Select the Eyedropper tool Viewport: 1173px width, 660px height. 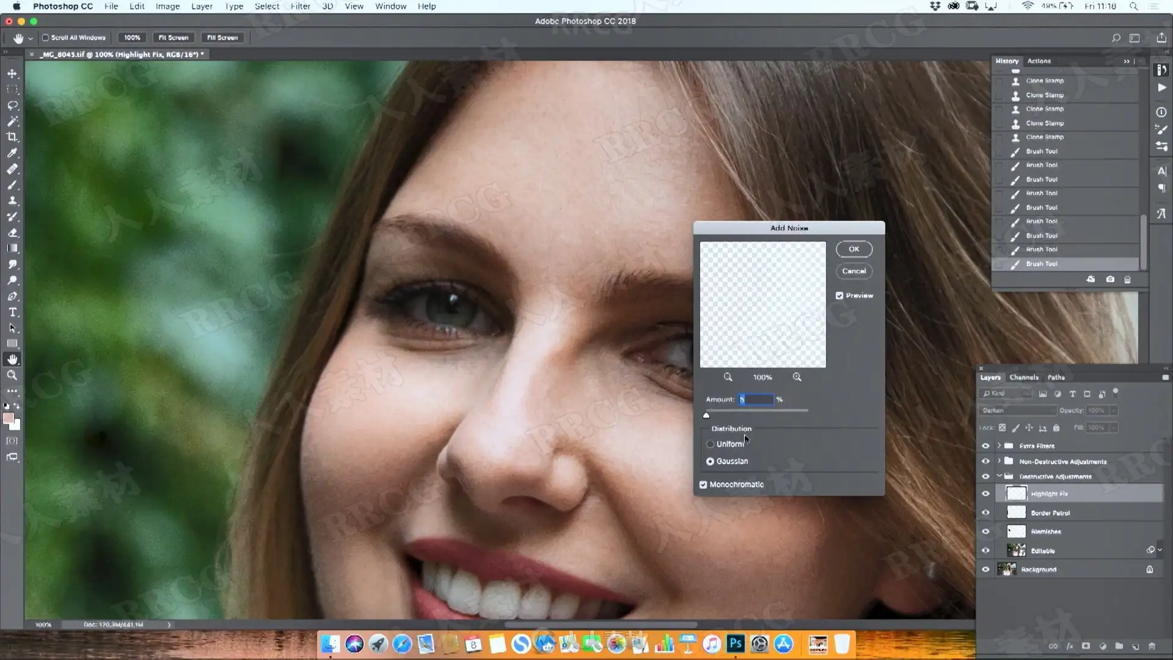[x=12, y=153]
